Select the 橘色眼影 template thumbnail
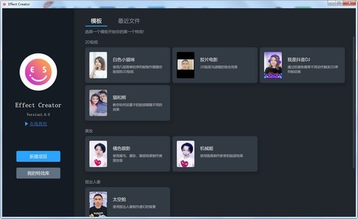Screen dimensions: 358x219 click(98, 154)
